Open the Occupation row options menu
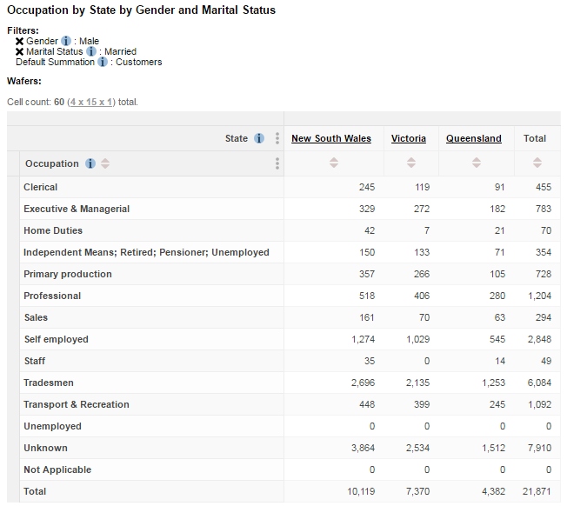 [x=277, y=163]
